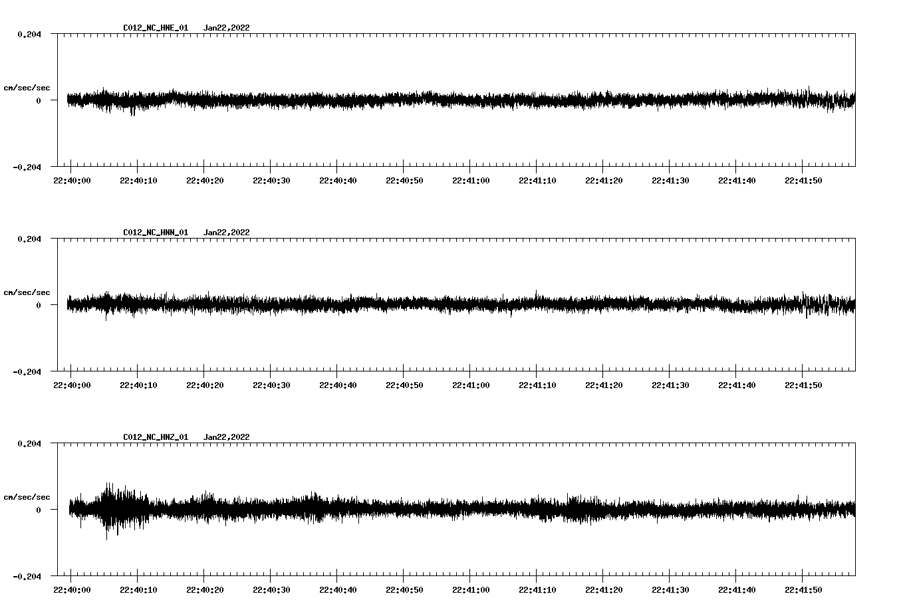Click the 22:41:00 time label on HNZ plot
The height and width of the screenshot is (614, 903).
point(471,590)
